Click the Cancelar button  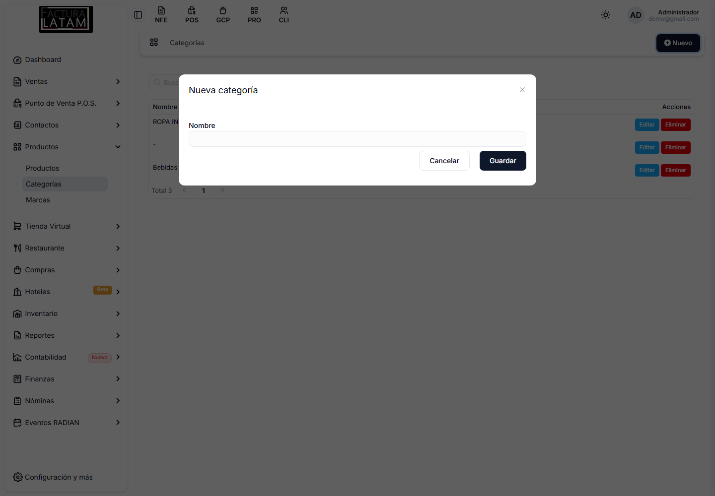point(444,161)
